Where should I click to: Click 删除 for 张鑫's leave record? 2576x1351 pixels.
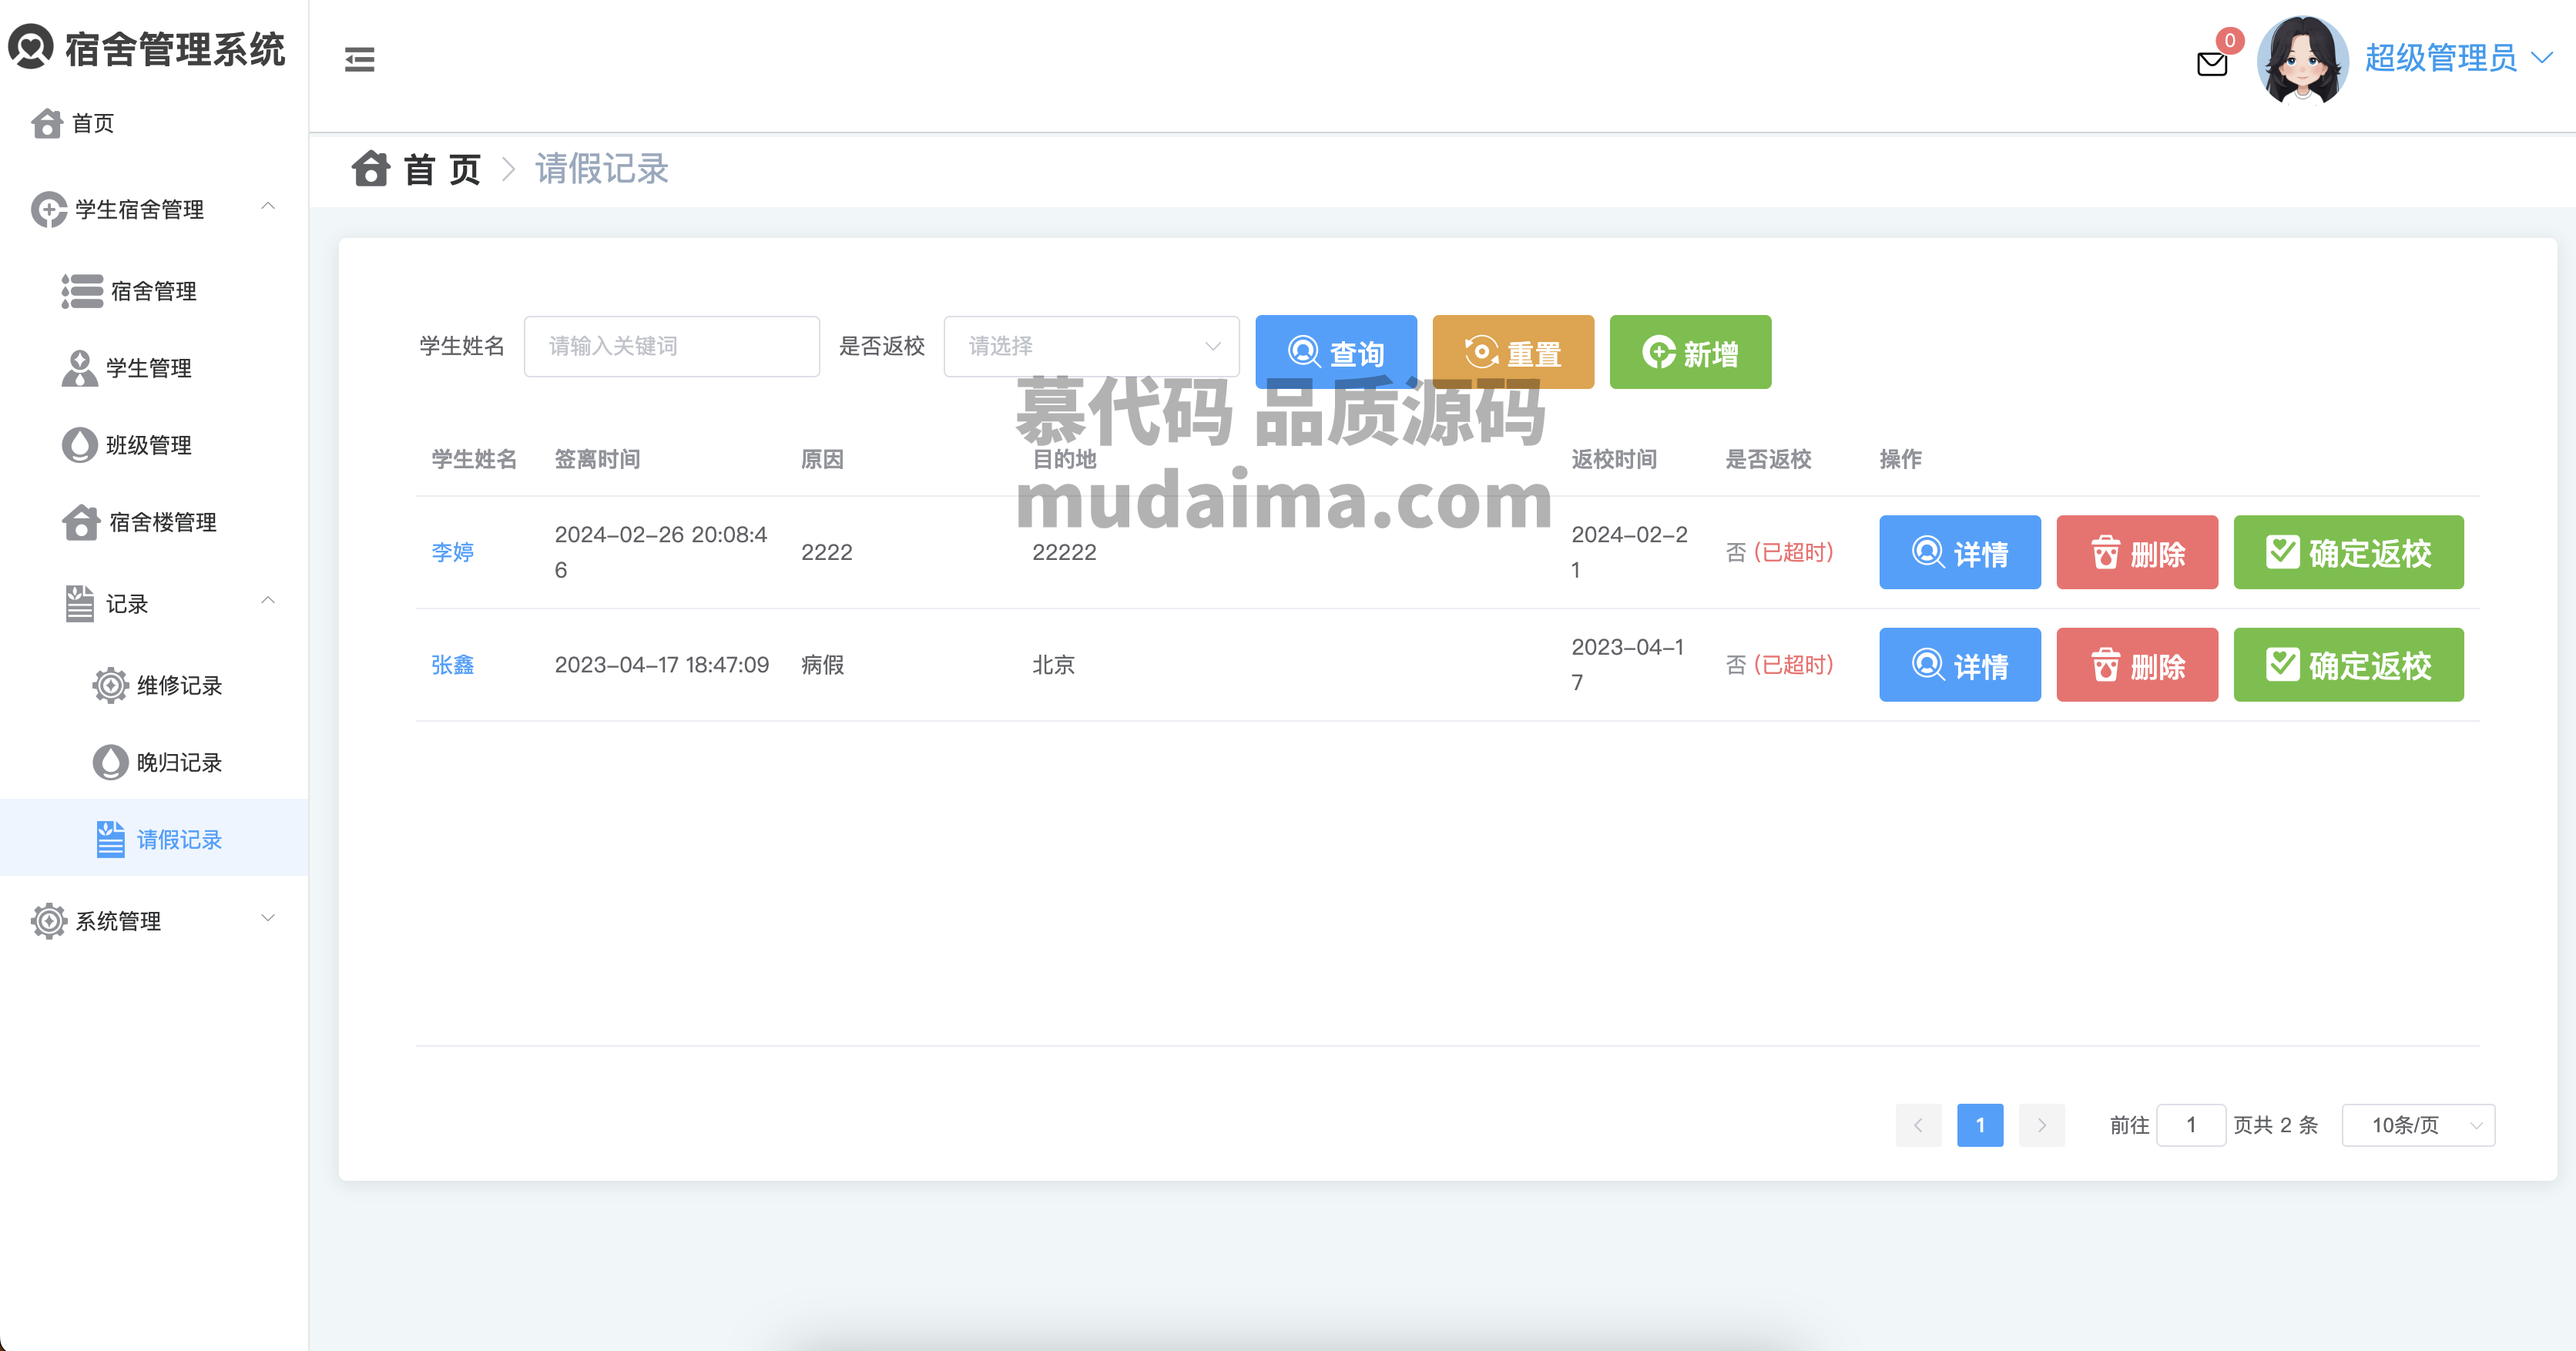[2137, 665]
